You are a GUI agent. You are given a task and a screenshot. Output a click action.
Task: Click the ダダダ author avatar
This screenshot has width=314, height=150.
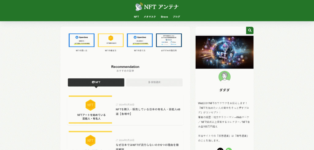coord(224,77)
